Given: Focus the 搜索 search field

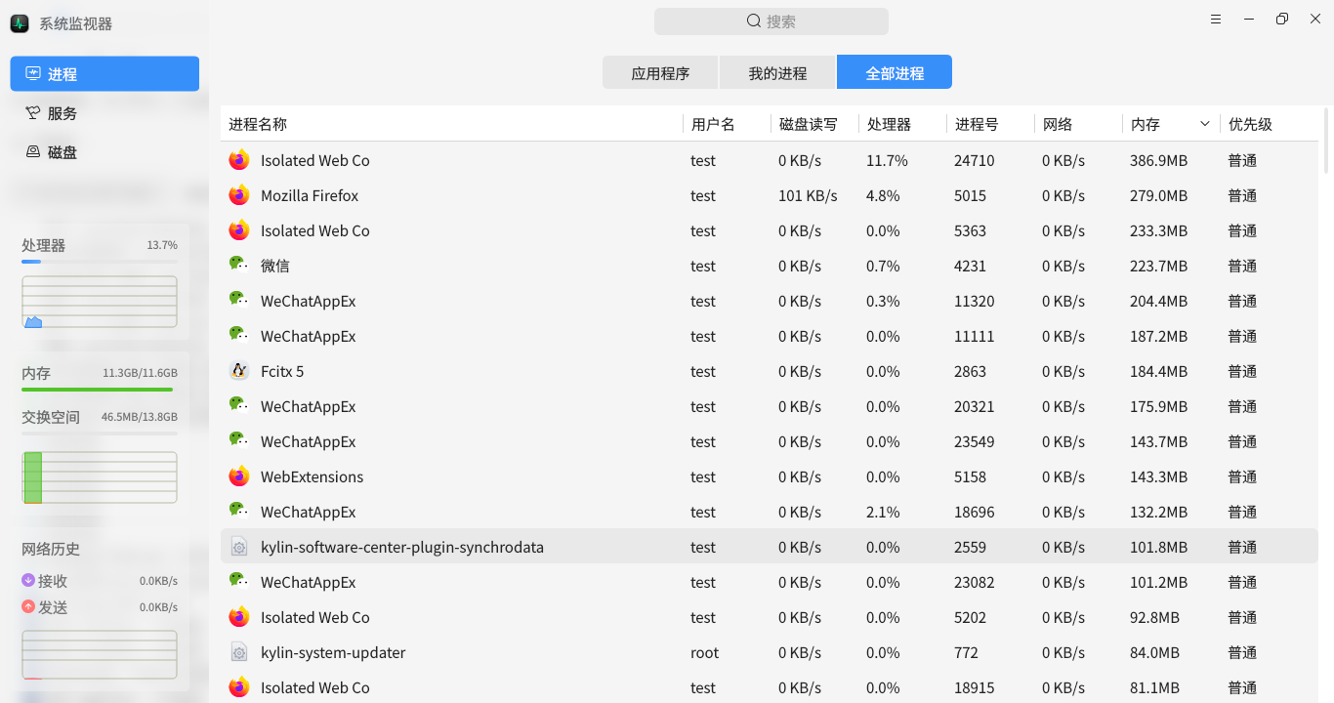Looking at the screenshot, I should 771,21.
